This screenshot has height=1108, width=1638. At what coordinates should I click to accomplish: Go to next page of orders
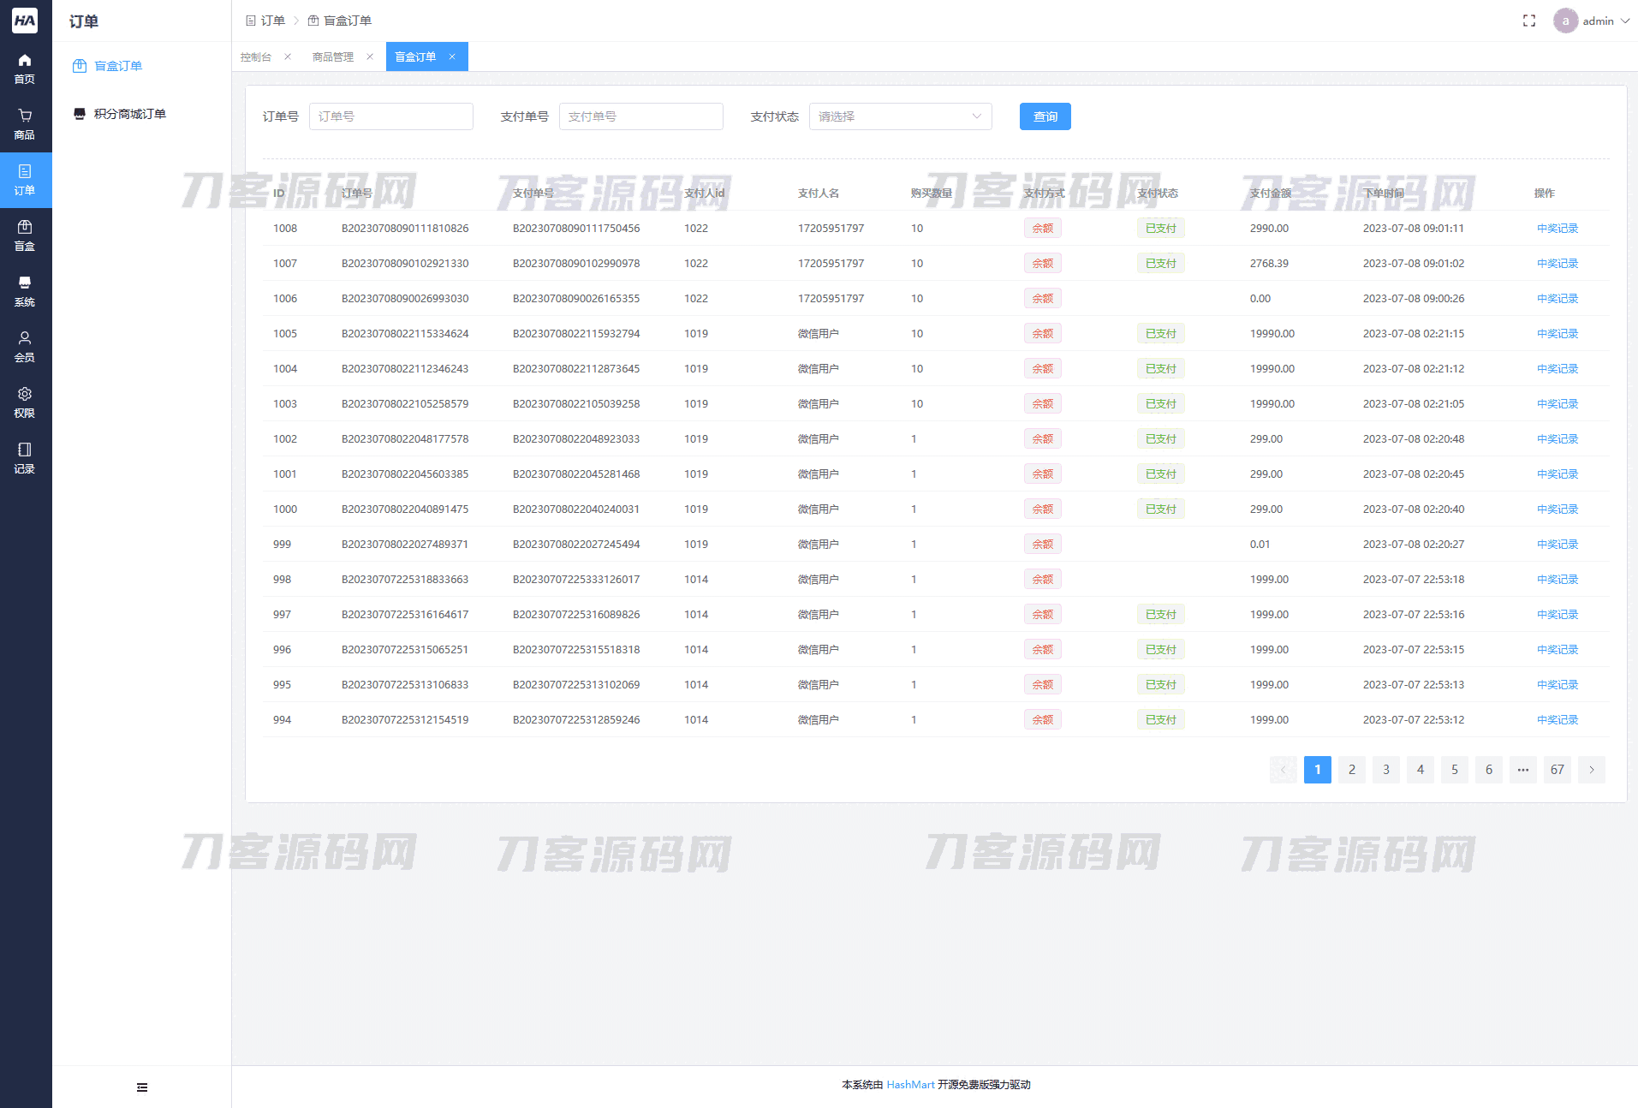click(1591, 770)
